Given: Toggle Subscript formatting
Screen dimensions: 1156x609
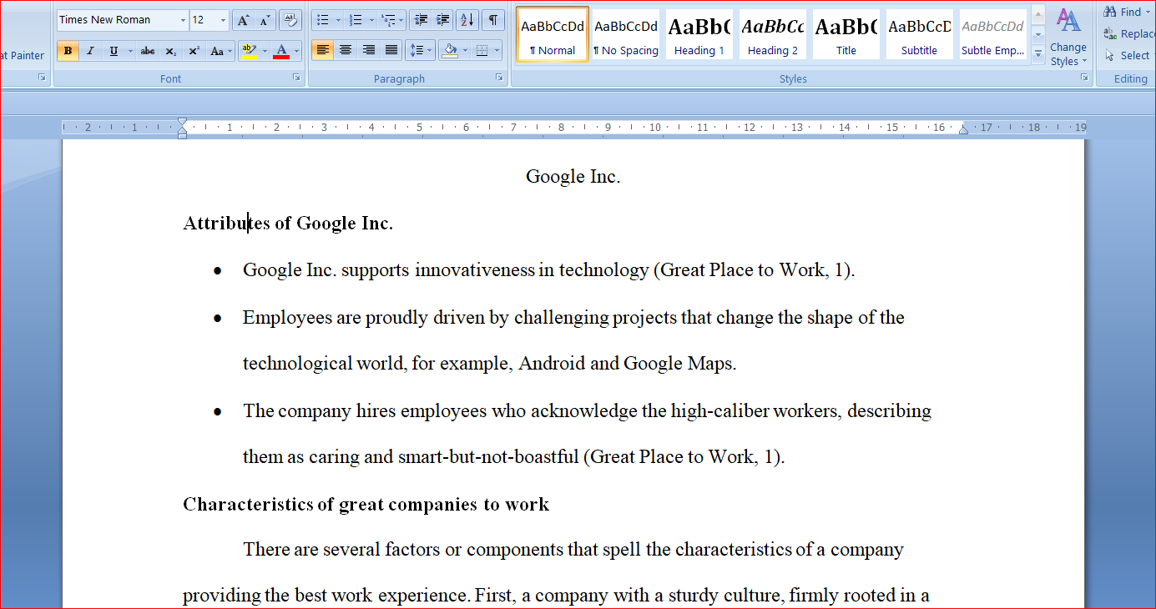Looking at the screenshot, I should point(170,51).
